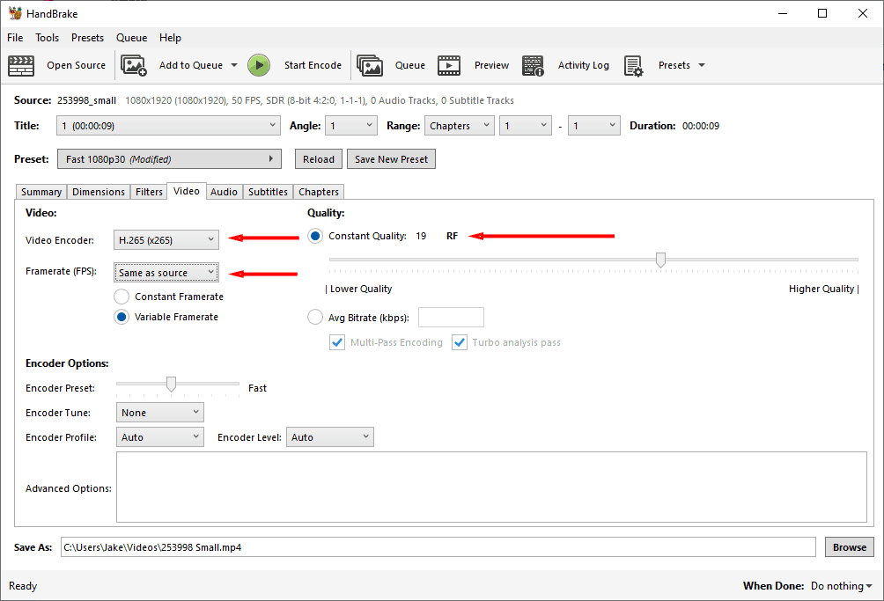Switch to the Dimensions tab
The height and width of the screenshot is (601, 884).
pos(98,192)
